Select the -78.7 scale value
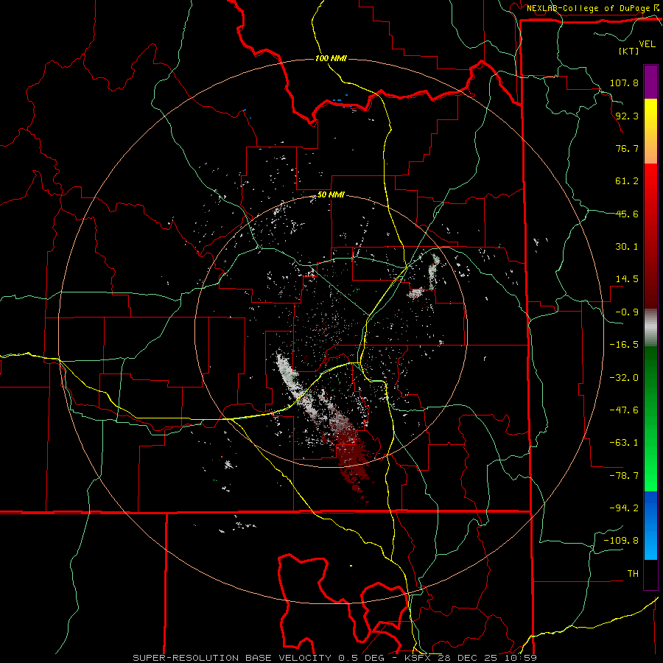 point(624,475)
